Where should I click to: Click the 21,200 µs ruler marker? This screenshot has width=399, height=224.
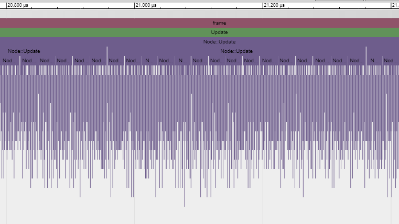pos(274,5)
